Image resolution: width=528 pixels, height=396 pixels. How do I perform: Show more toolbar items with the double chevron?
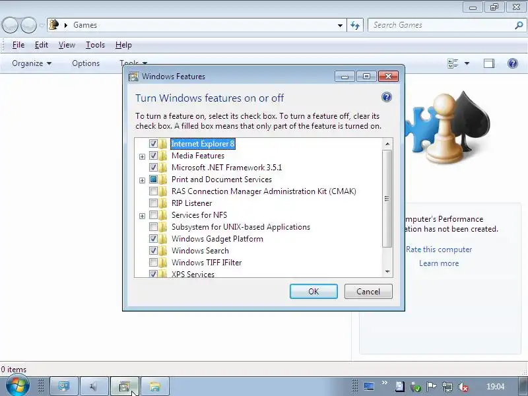point(384,383)
